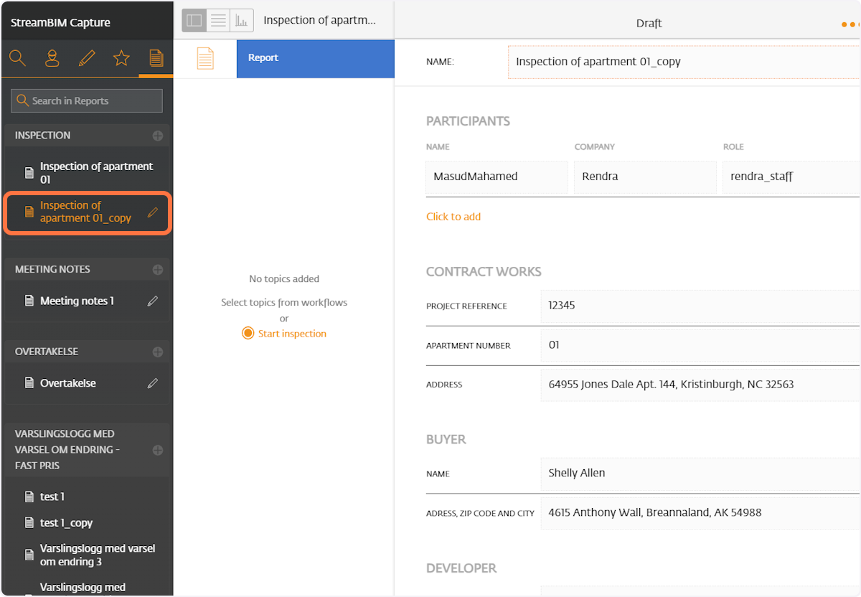861x597 pixels.
Task: Edit the Apartment Number field 01
Action: (700, 346)
